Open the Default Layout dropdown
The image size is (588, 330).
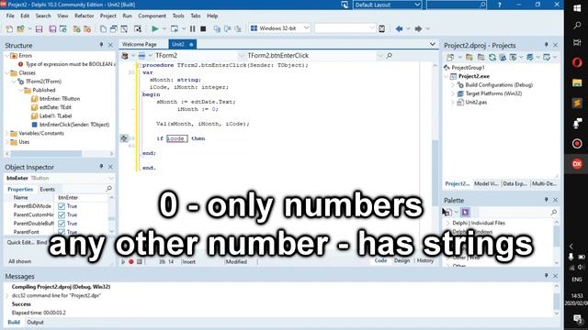click(417, 5)
